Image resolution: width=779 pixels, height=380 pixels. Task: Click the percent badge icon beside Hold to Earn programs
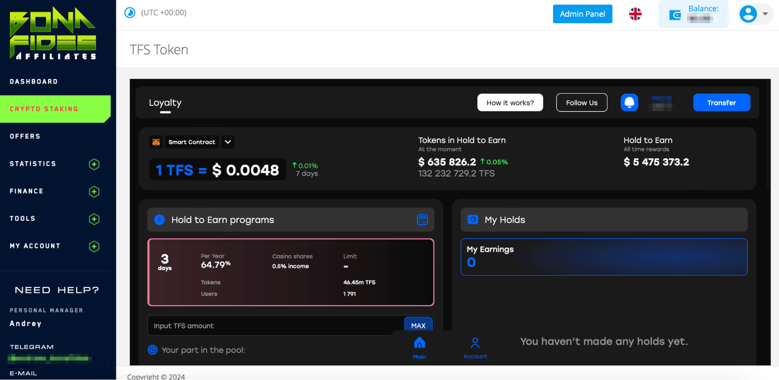(x=159, y=220)
